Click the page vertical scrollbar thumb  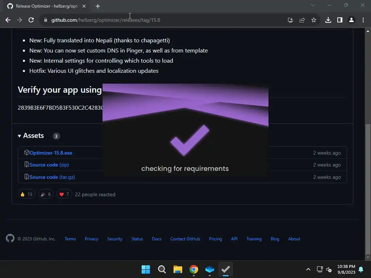368,188
